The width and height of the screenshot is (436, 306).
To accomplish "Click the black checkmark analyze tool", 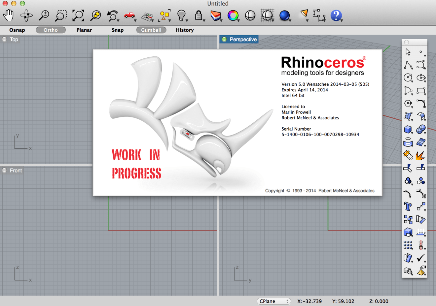I will [421, 258].
